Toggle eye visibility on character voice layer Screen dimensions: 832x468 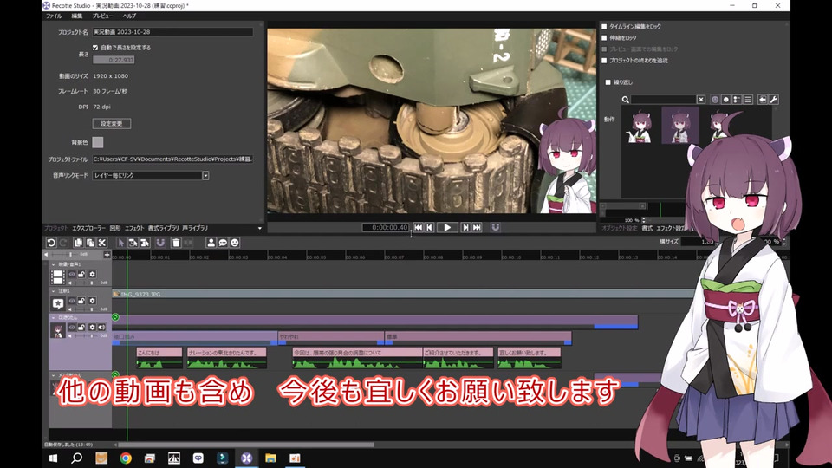pos(72,328)
